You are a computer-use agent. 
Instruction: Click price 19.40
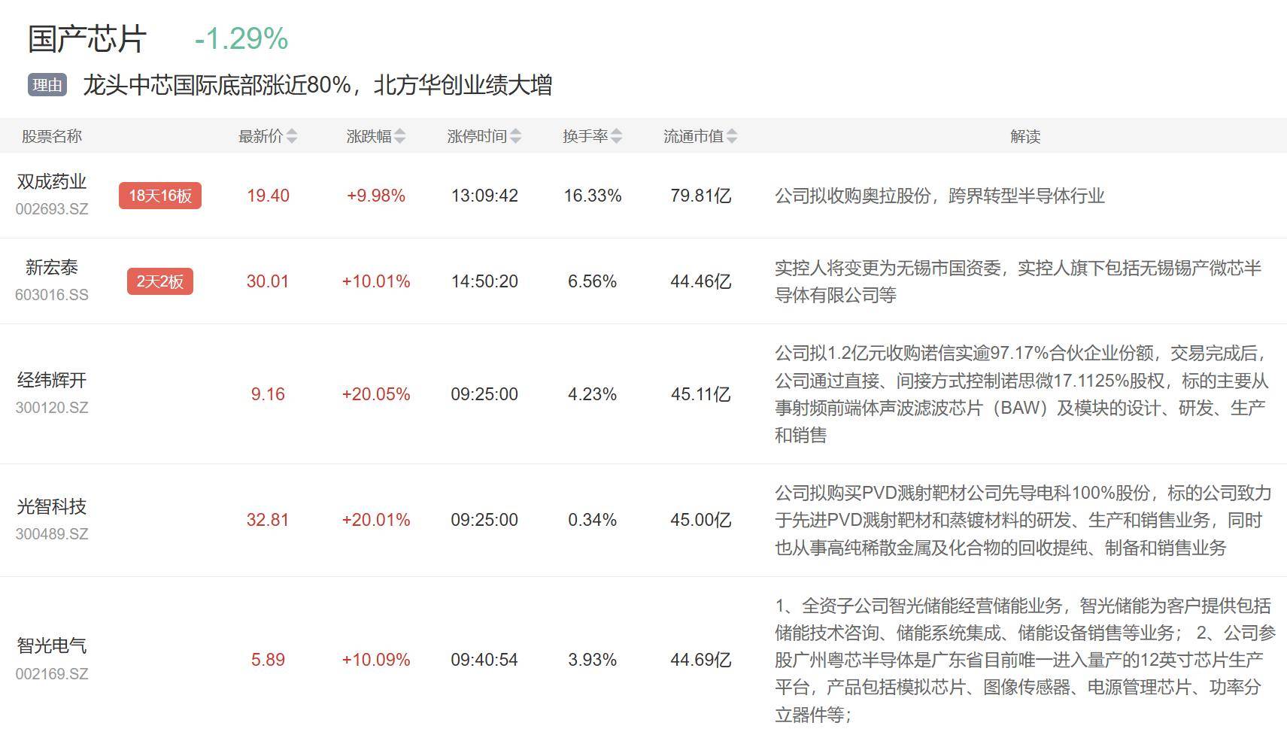[x=268, y=196]
